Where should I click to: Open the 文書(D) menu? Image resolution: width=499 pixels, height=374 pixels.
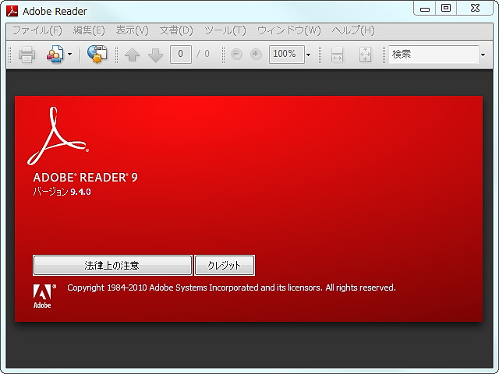176,30
